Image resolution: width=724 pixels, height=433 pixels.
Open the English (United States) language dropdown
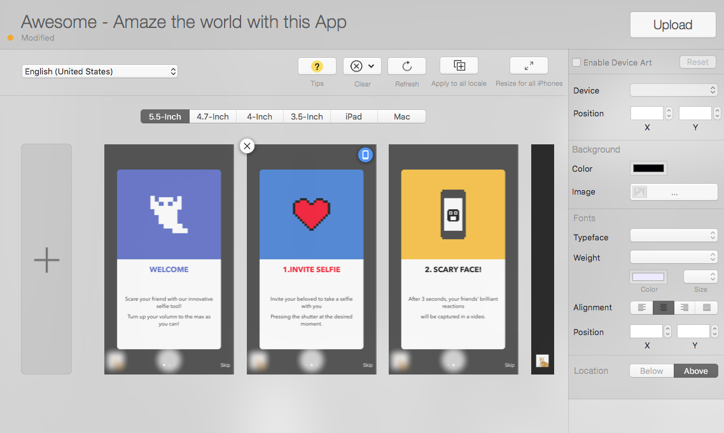tap(100, 71)
